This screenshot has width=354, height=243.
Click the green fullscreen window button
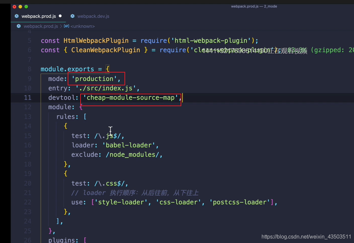pyautogui.click(x=26, y=7)
